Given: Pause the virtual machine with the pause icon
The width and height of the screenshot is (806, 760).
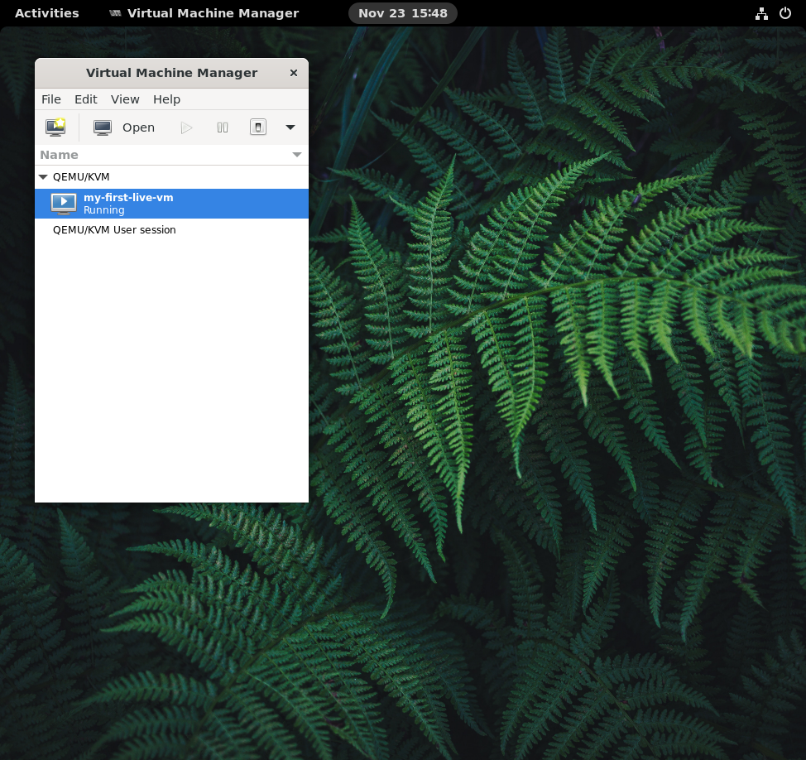Looking at the screenshot, I should pos(223,127).
